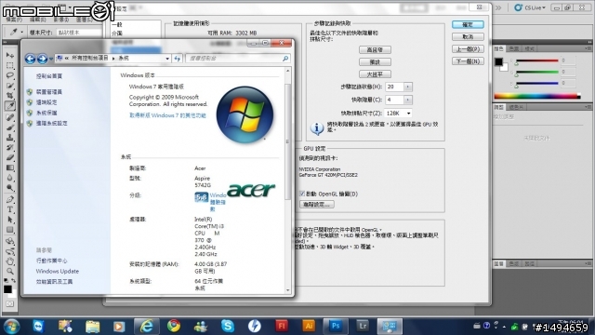Click the 取消 button in preferences dialog
This screenshot has width=595, height=335.
(x=468, y=37)
